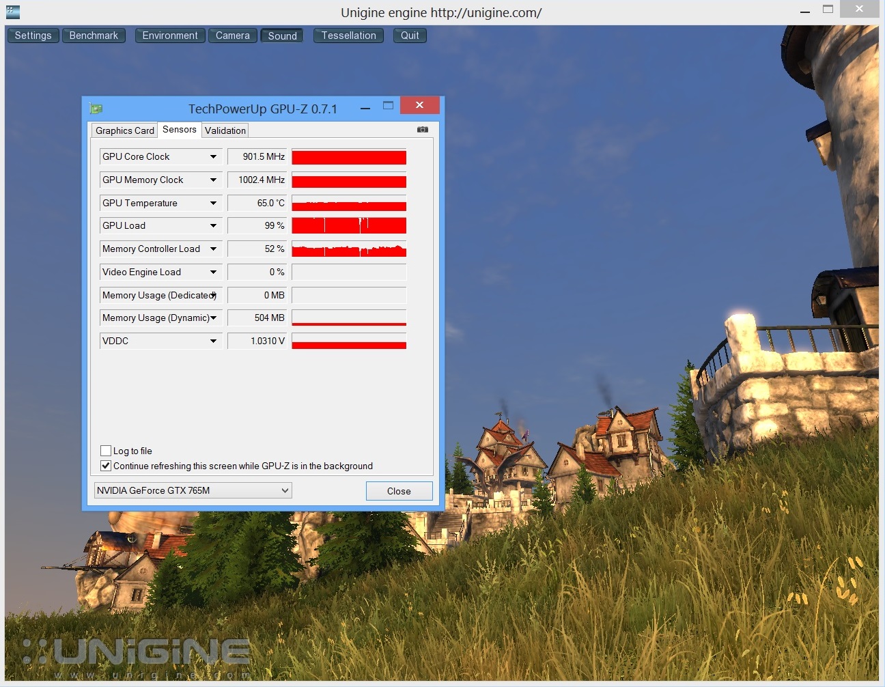Expand the Memory Usage (Dedicated) dropdown
Image resolution: width=885 pixels, height=687 pixels.
click(x=213, y=296)
